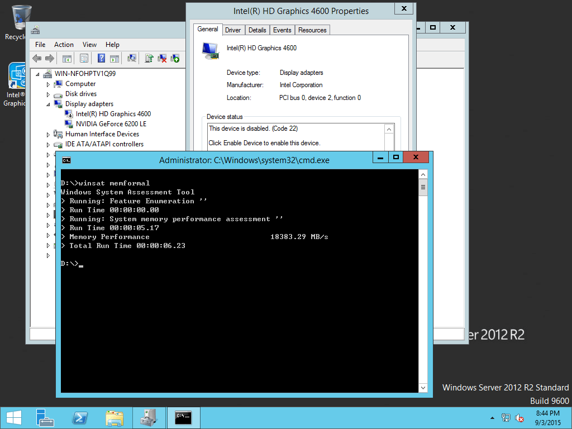Viewport: 572px width, 429px height.
Task: Select the NVIDIA GeForce 6200 LE device icon
Action: 69,124
